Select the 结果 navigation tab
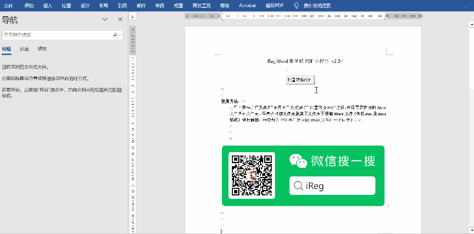 [x=42, y=49]
